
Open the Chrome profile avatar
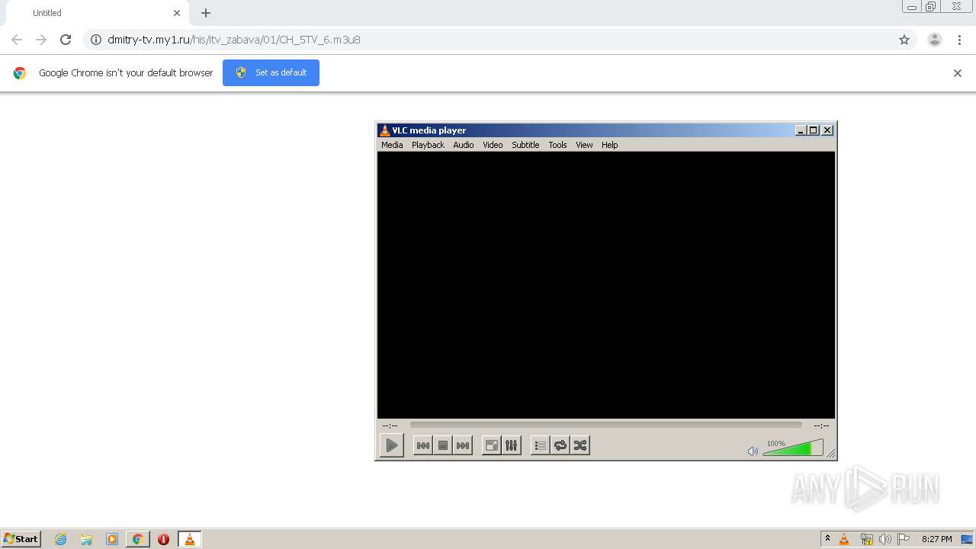pyautogui.click(x=935, y=40)
